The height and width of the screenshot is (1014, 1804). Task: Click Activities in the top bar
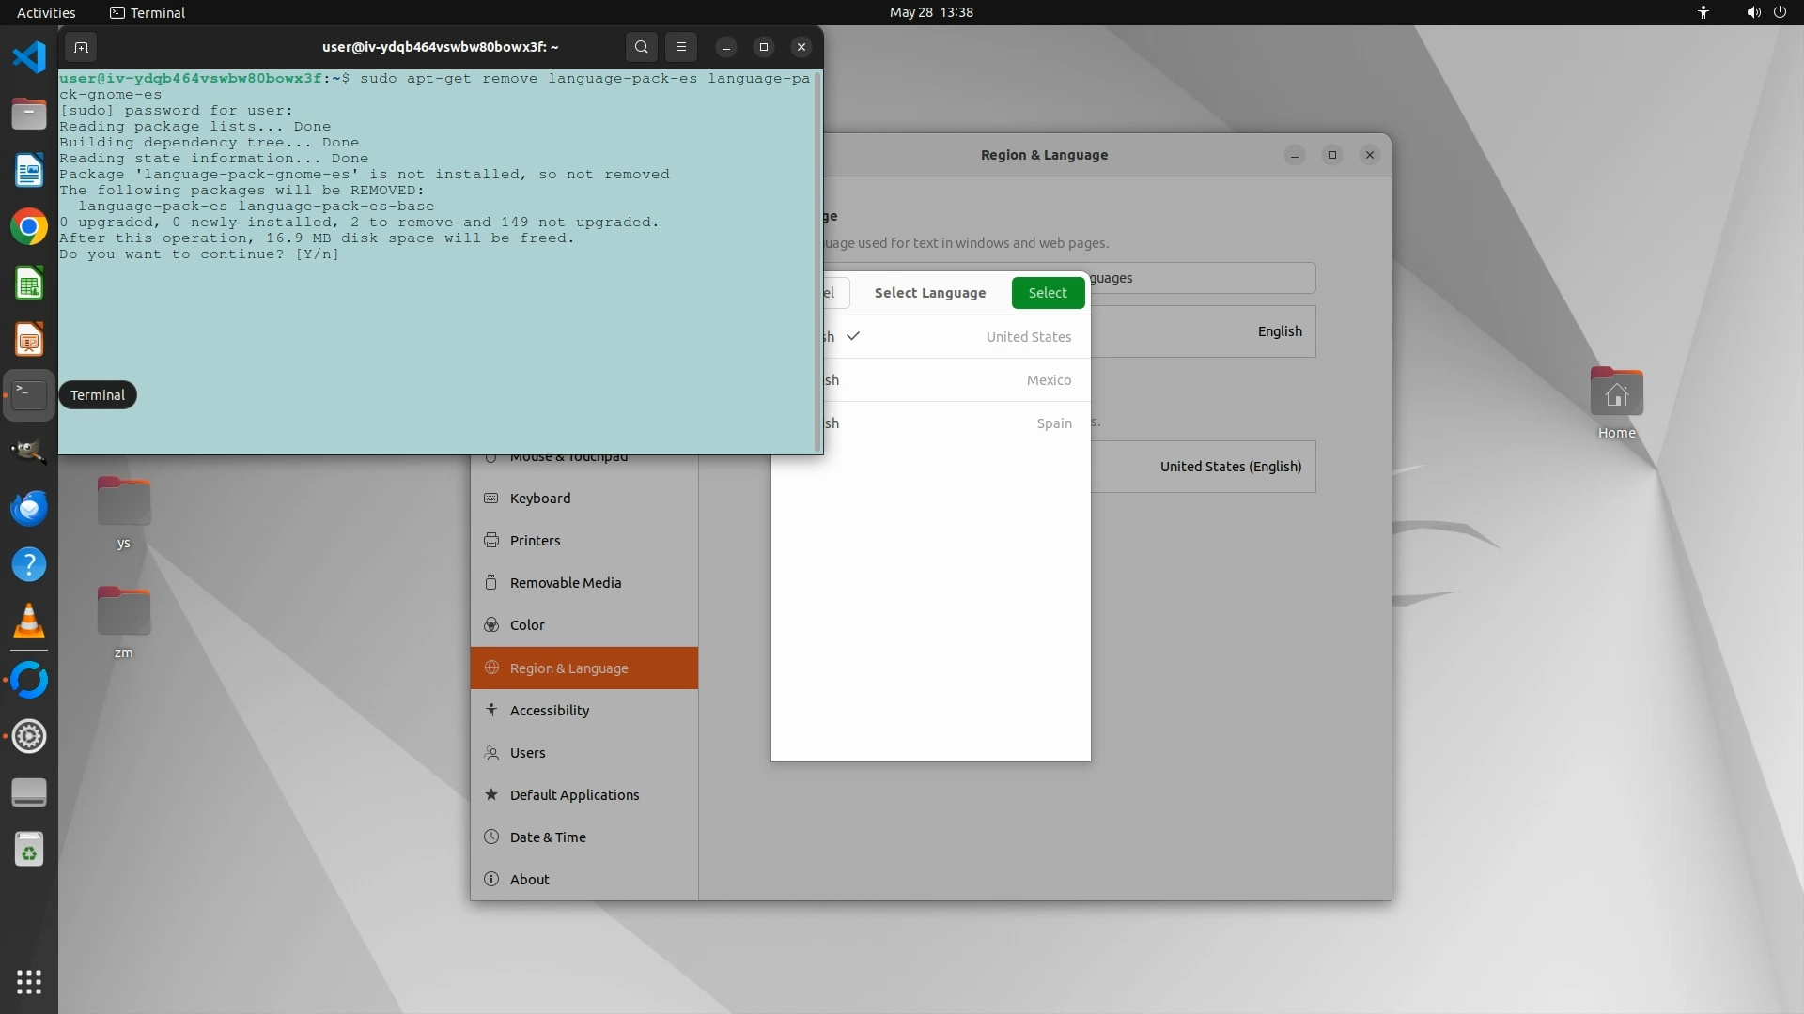[x=46, y=12]
